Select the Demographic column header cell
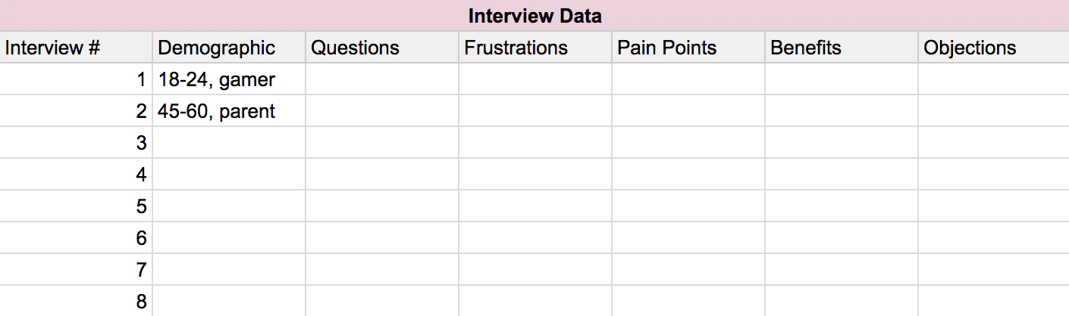Image resolution: width=1069 pixels, height=316 pixels. [x=229, y=48]
